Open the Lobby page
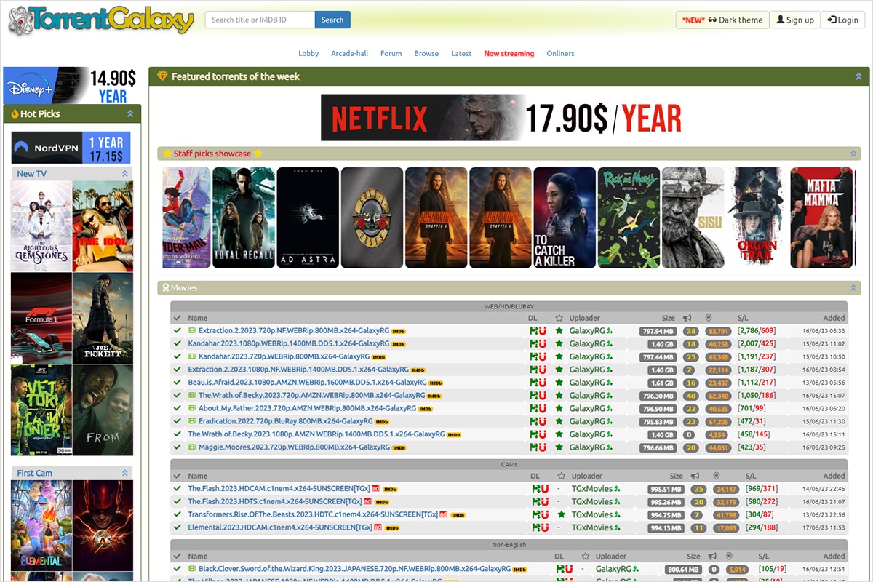 tap(308, 53)
